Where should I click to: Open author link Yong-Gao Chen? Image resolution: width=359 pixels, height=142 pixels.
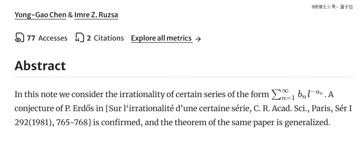[x=40, y=15]
